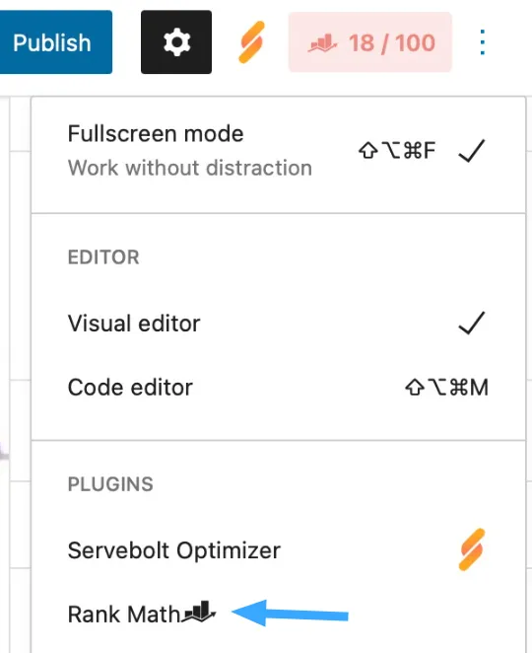Click the Code editor shortcut hint
The image size is (532, 653).
point(446,388)
